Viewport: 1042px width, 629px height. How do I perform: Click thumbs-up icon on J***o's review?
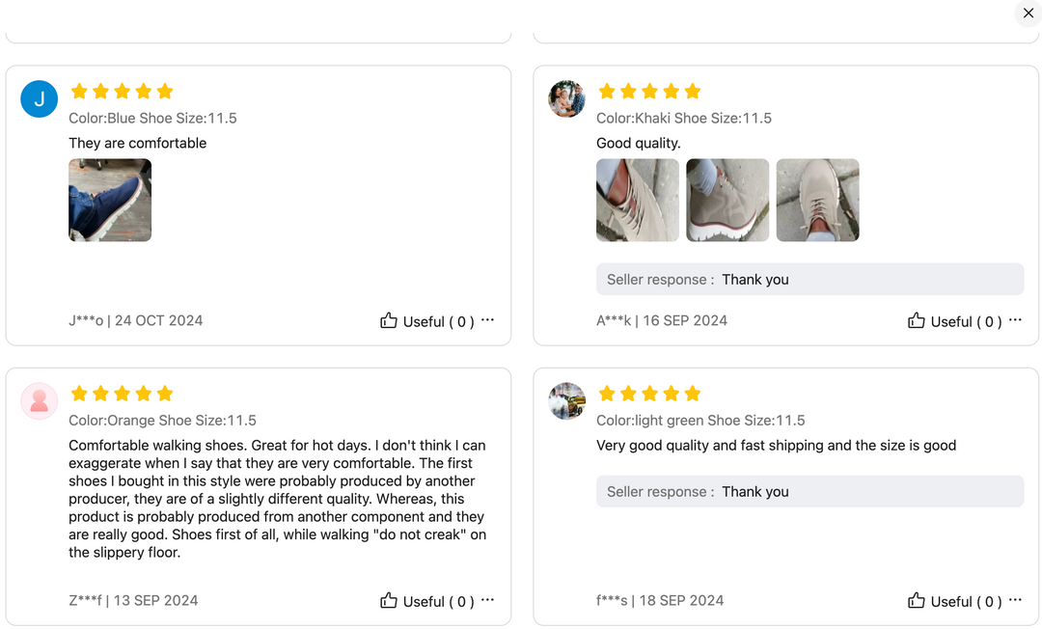pos(389,321)
